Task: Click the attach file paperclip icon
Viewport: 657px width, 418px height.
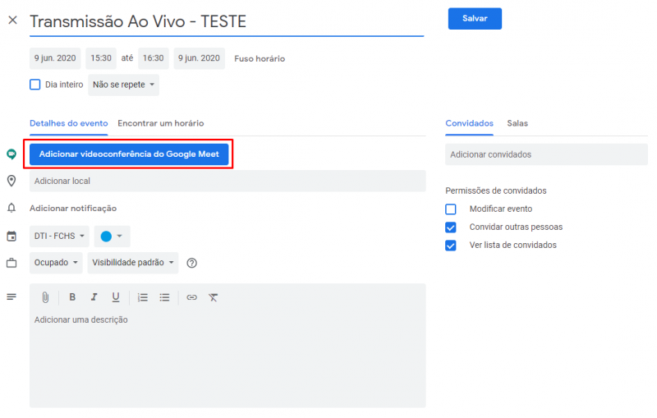Action: pos(46,297)
